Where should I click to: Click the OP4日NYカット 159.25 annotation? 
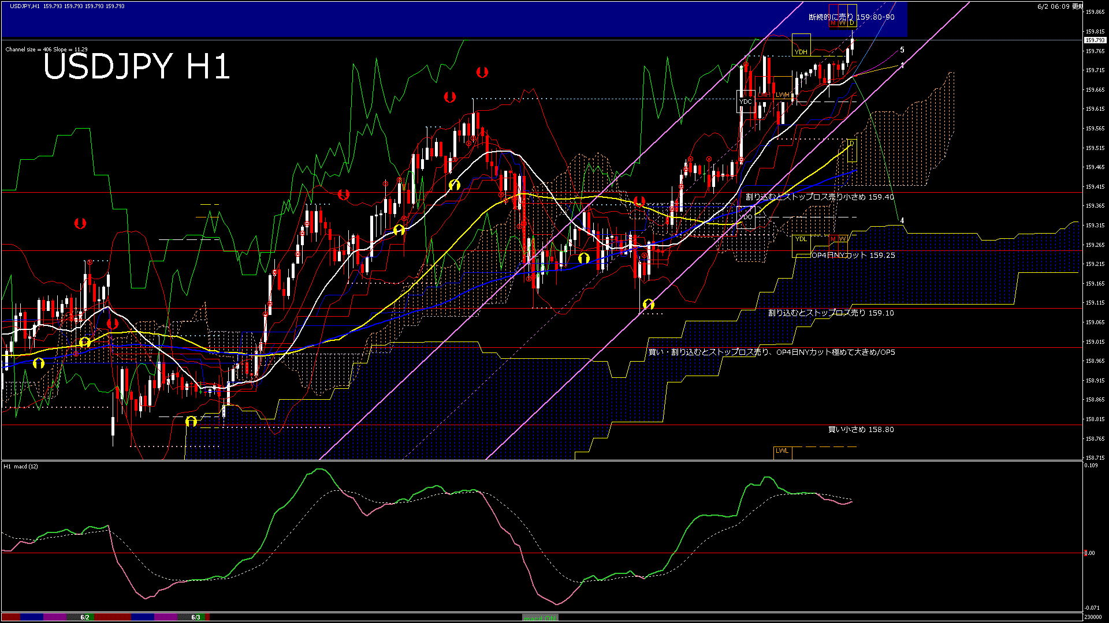(853, 255)
